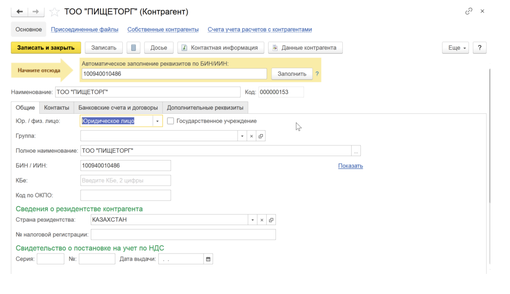This screenshot has height=294, width=510.
Task: Add counterparty to favorites star
Action: click(x=54, y=12)
